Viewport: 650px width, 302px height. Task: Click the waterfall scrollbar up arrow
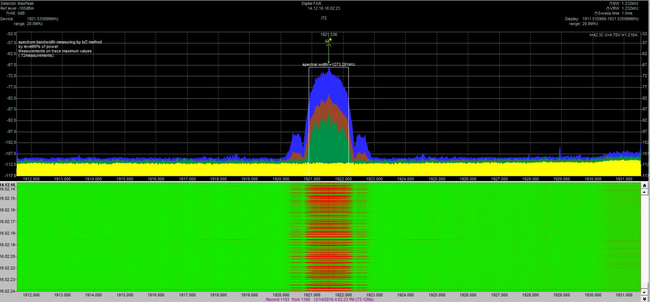644,191
